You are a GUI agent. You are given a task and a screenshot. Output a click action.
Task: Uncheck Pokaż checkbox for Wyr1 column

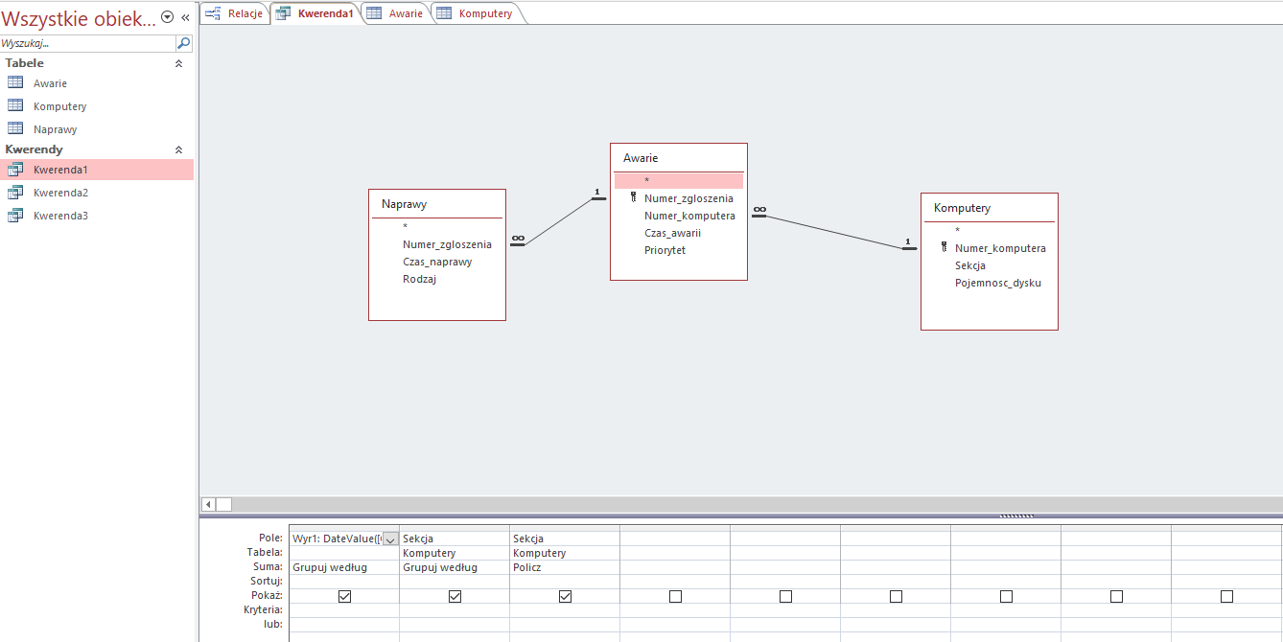point(344,596)
